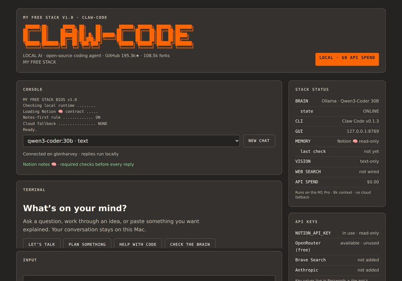Click the Brave Search 'not added' status
Screen dimensions: 402x281
point(368,260)
